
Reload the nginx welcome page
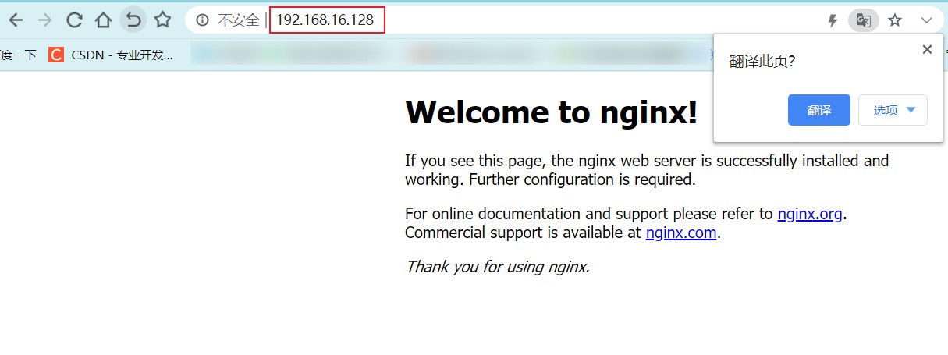pos(74,20)
